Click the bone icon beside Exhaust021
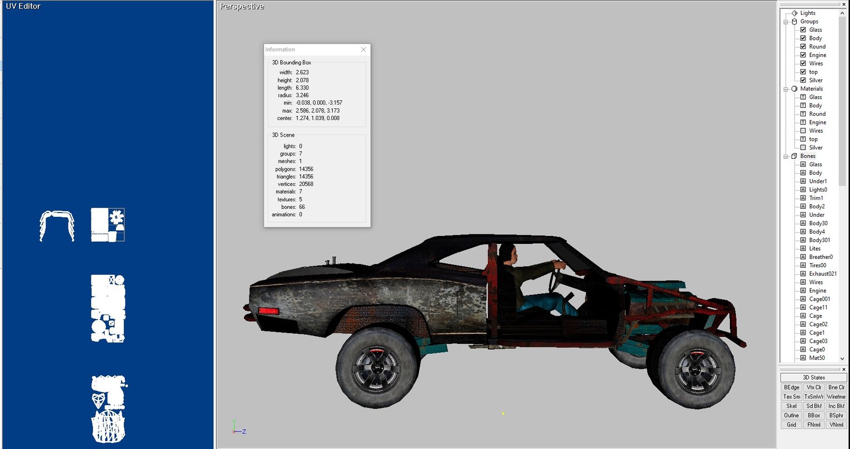Screen dimensions: 850x449 coord(803,274)
